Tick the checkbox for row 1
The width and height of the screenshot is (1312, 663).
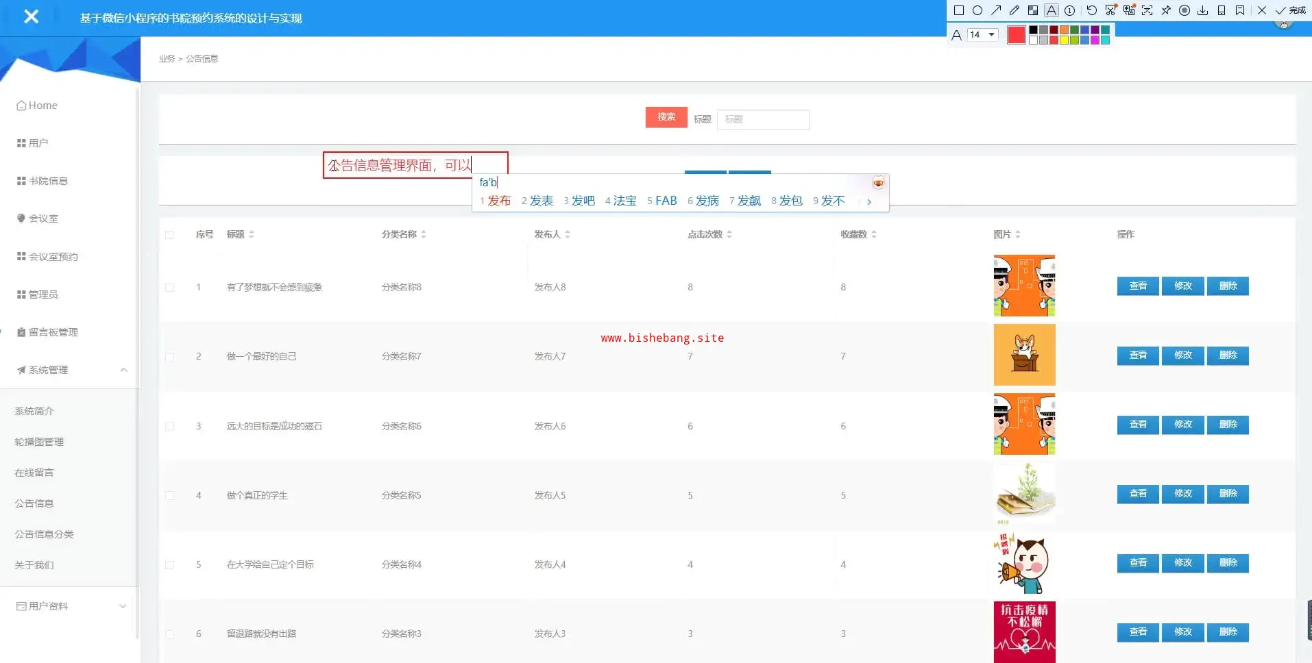coord(169,288)
